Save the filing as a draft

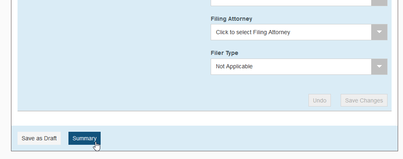coord(39,138)
